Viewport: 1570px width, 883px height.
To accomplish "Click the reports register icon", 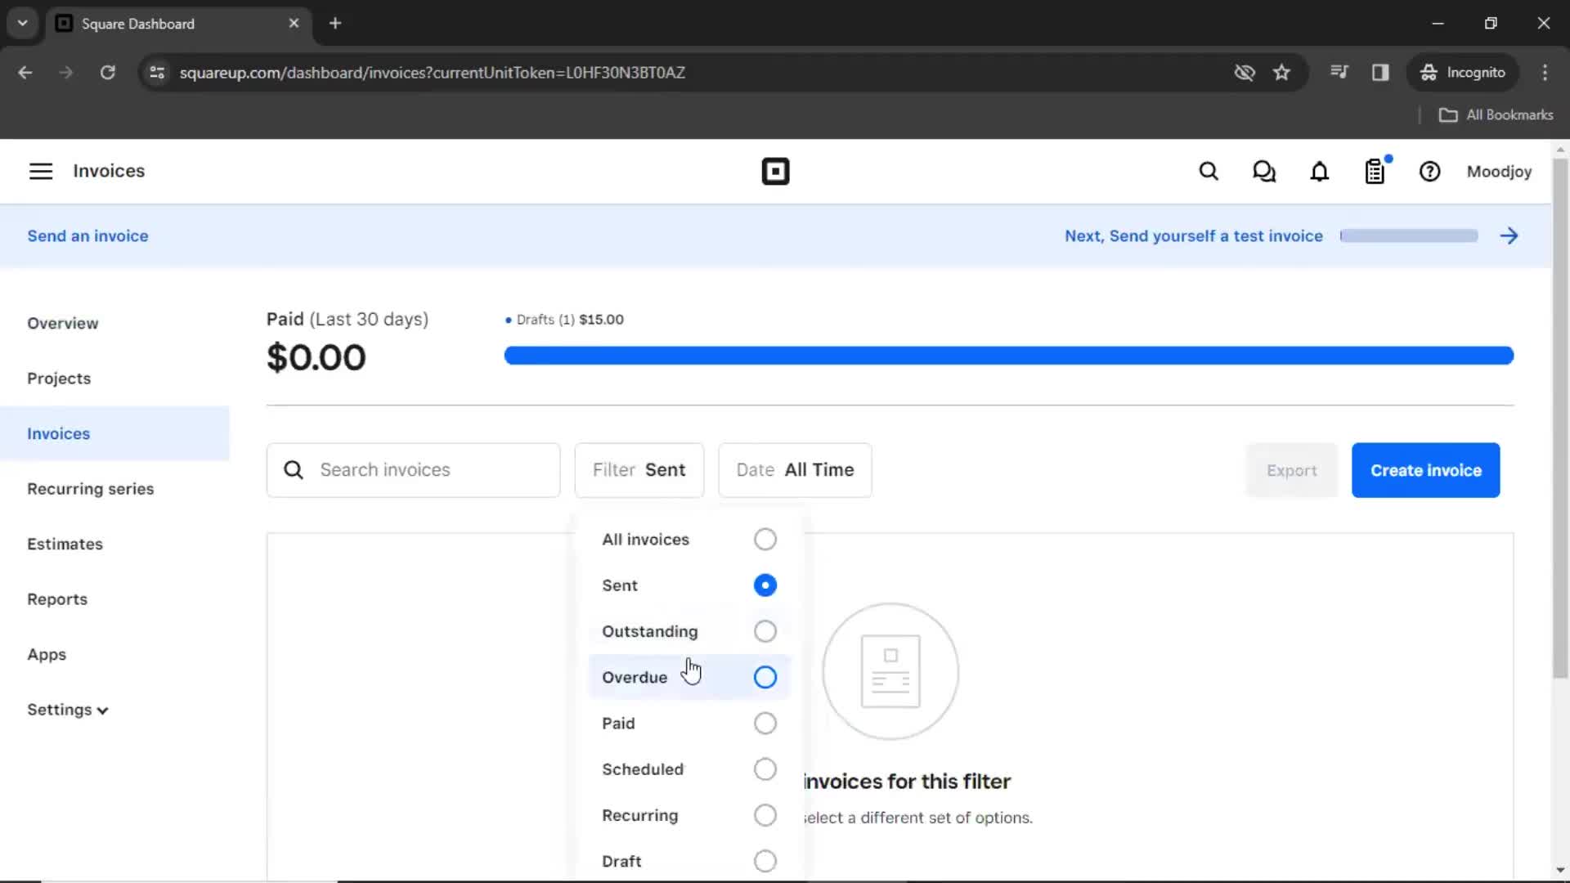I will (1376, 172).
